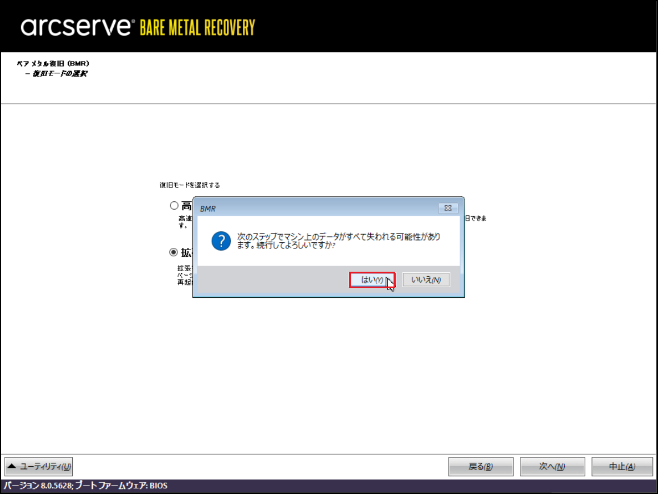The image size is (658, 494).
Task: Open the ユーティリティ(U) menu
Action: coord(39,466)
